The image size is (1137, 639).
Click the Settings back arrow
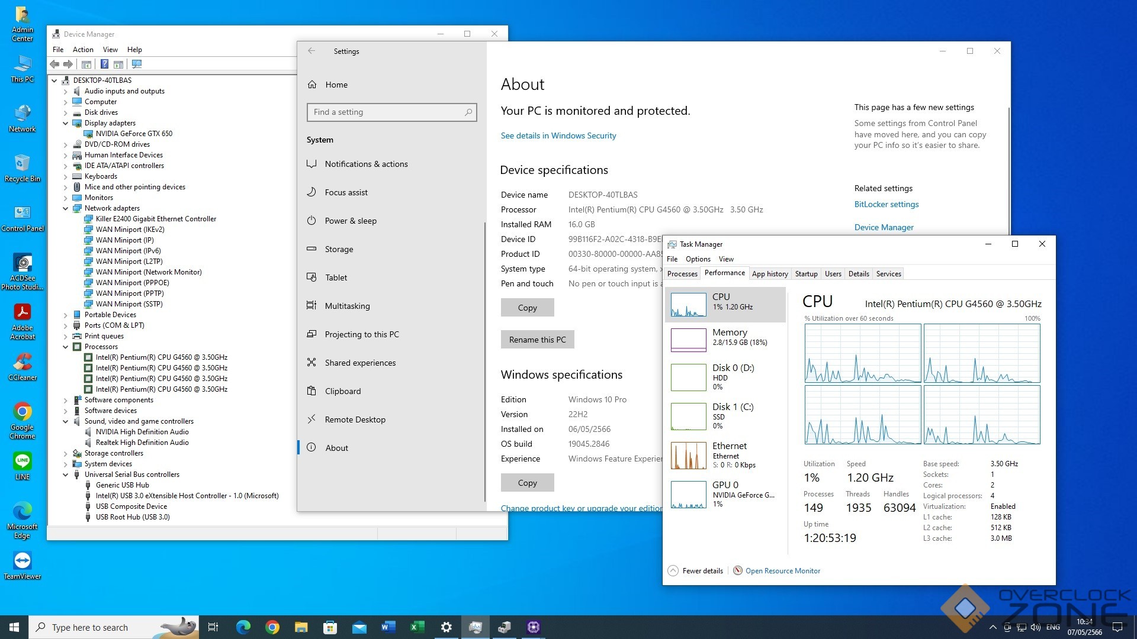click(311, 51)
